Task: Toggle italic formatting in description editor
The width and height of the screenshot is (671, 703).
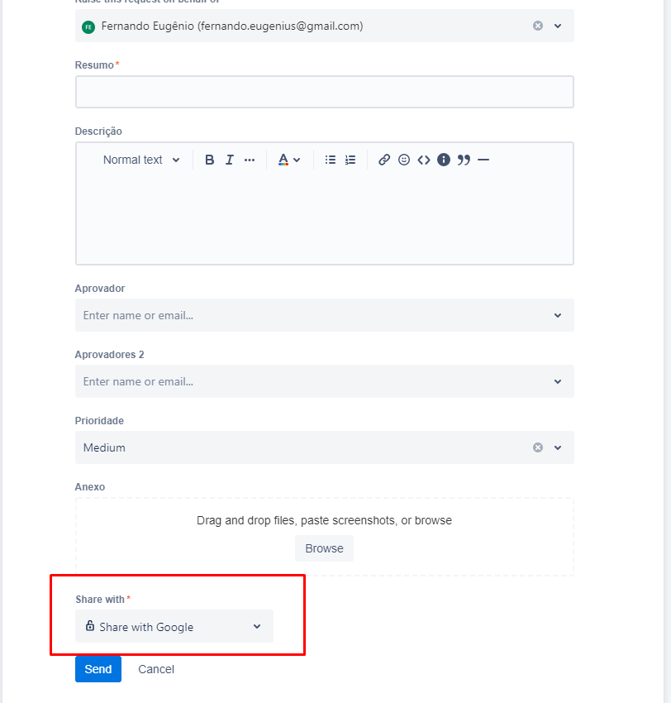Action: coord(230,160)
